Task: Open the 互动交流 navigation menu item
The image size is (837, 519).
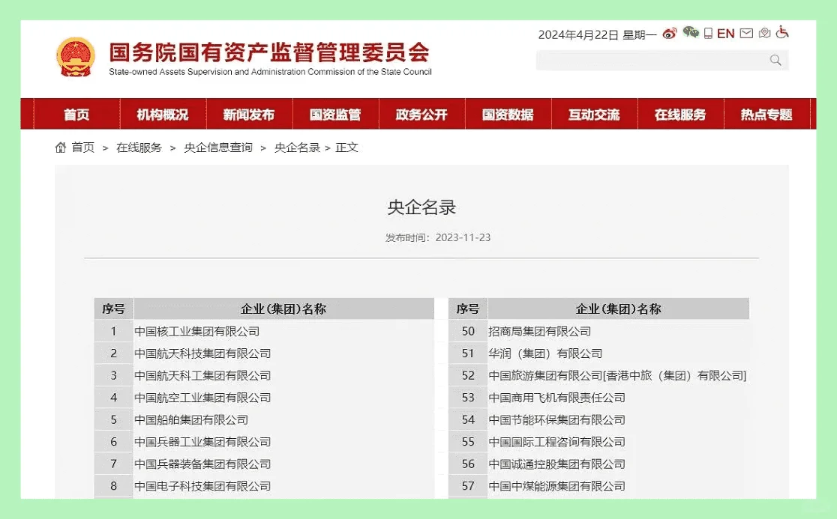Action: (x=594, y=114)
